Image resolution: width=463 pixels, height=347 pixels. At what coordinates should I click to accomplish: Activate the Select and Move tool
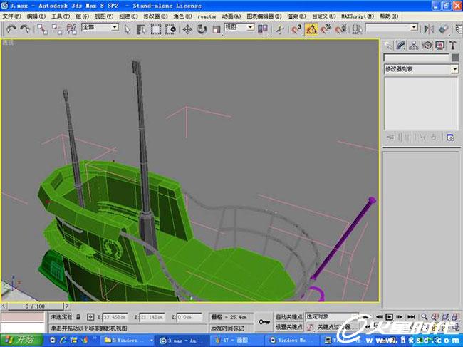point(187,29)
